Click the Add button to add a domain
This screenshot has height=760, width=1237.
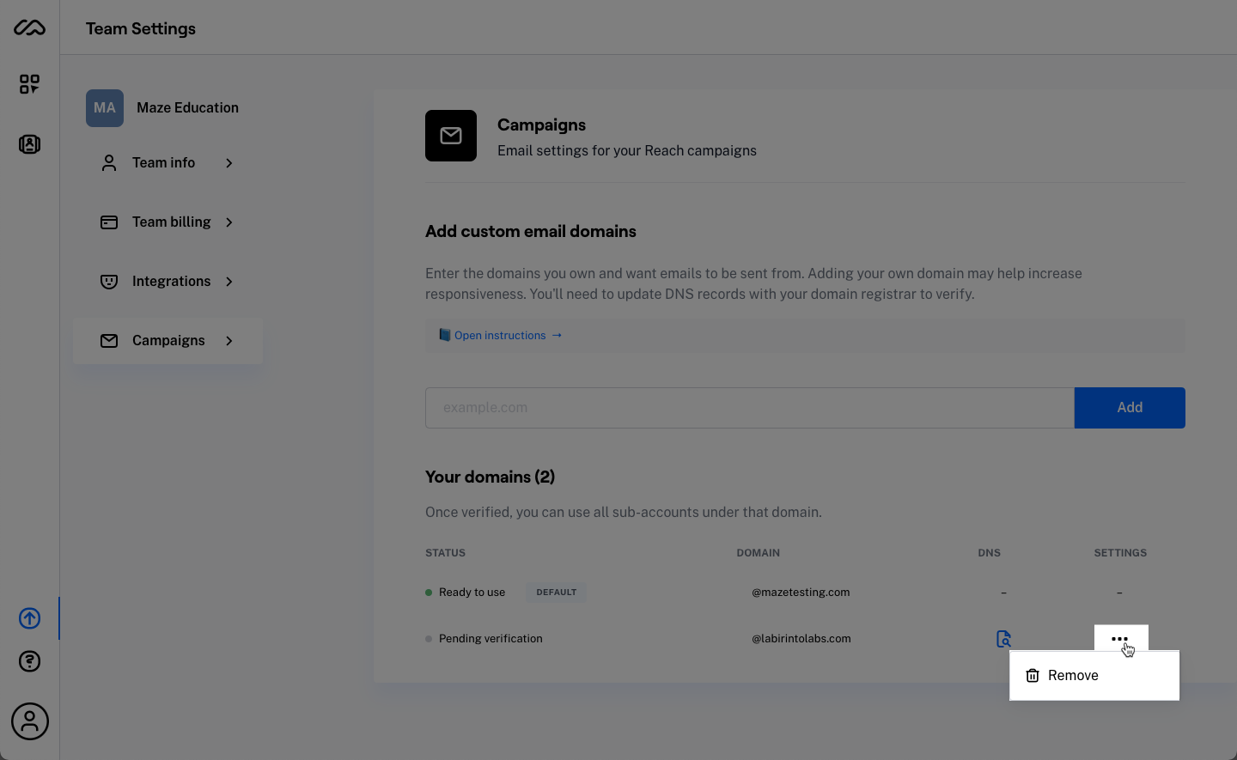(1129, 407)
